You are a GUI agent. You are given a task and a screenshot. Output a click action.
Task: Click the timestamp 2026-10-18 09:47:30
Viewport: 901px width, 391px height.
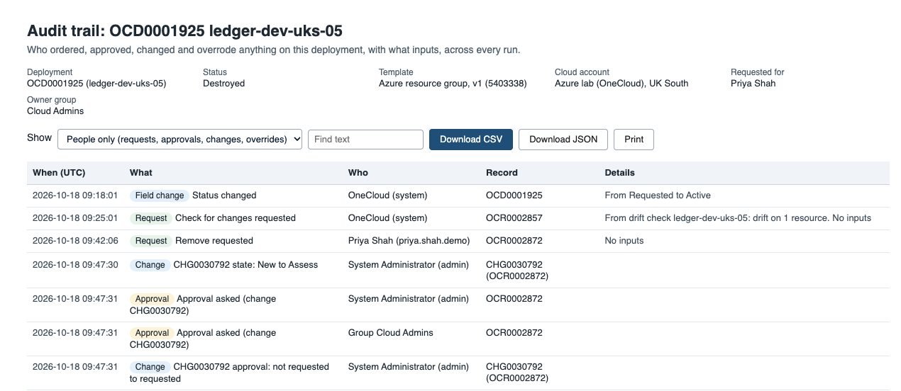[x=75, y=265]
